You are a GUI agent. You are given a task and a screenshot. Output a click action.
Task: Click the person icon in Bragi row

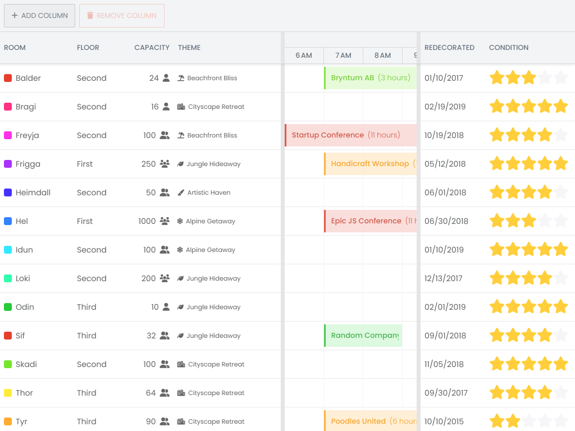click(x=166, y=107)
